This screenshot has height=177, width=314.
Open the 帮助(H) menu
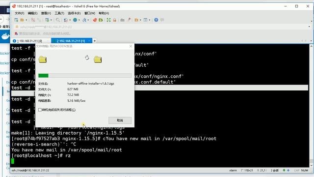pyautogui.click(x=104, y=13)
